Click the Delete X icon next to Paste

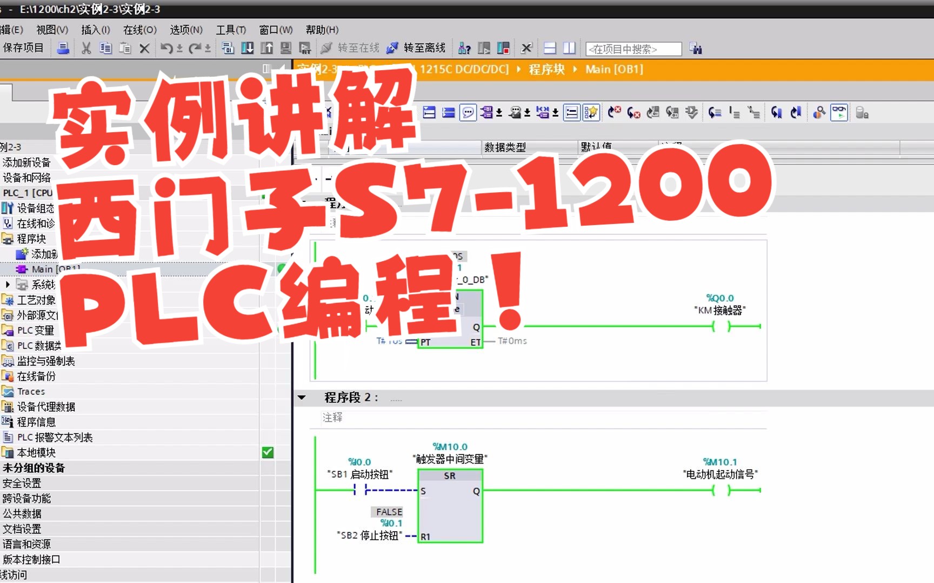tap(144, 49)
